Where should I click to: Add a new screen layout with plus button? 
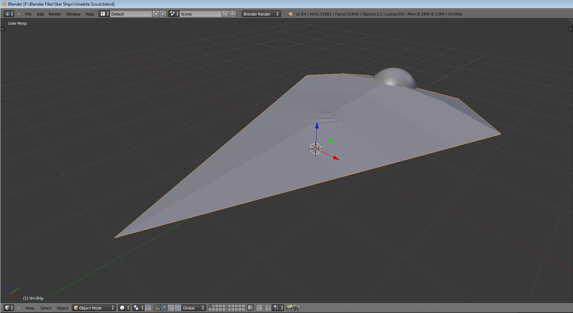click(156, 14)
